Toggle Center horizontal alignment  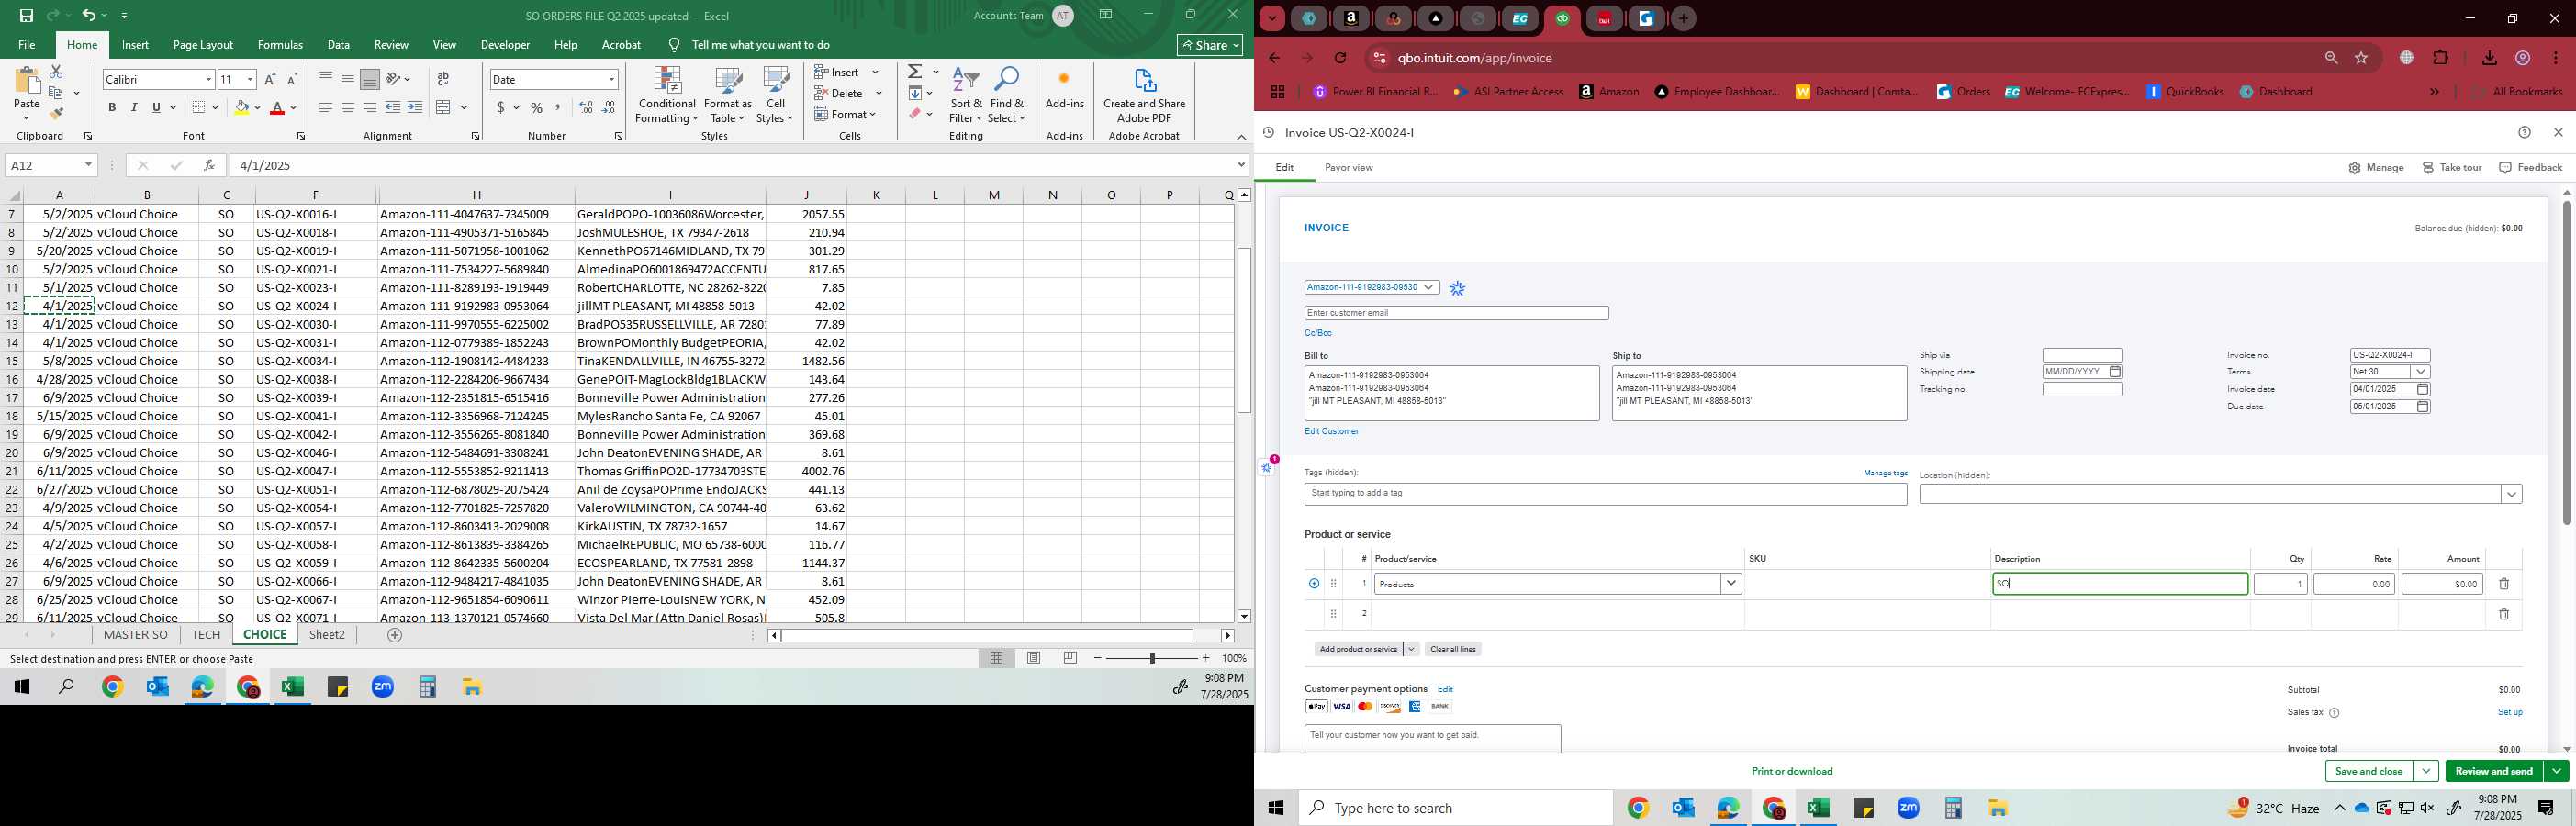click(347, 107)
